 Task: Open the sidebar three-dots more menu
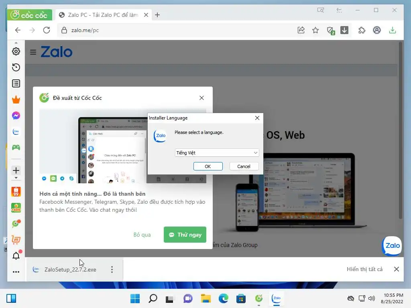16,272
